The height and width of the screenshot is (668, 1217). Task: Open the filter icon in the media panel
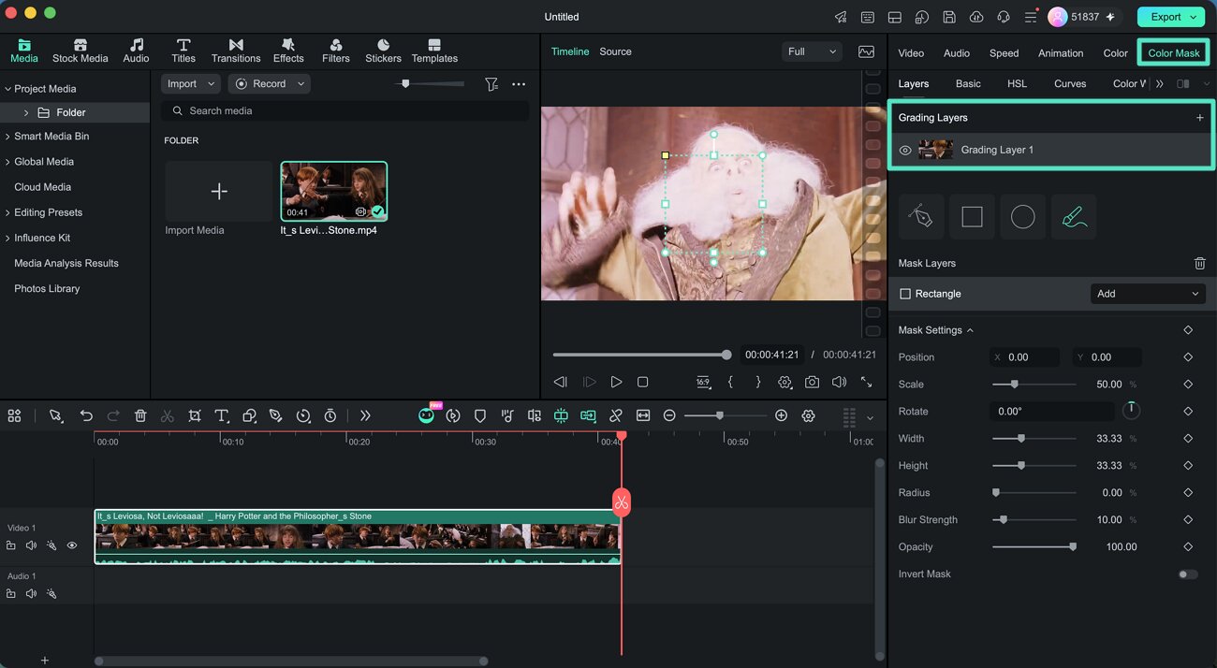(x=491, y=84)
